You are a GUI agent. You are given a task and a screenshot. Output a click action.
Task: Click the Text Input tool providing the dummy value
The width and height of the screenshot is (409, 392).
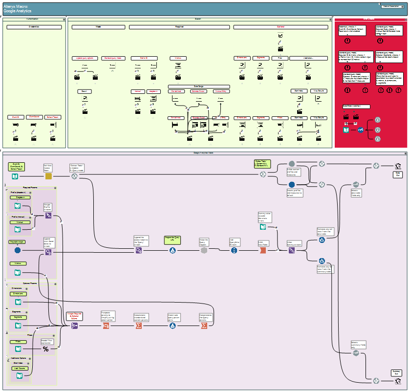[263, 227]
